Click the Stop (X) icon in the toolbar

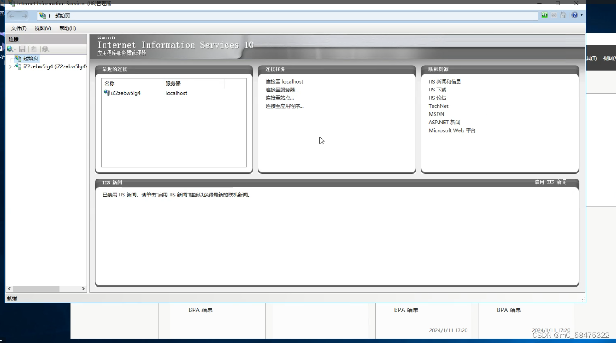point(553,15)
